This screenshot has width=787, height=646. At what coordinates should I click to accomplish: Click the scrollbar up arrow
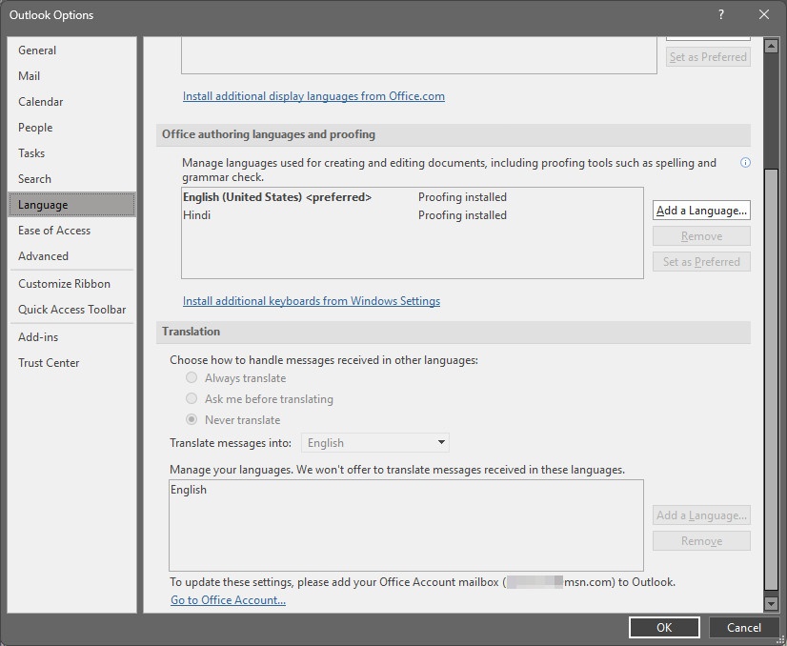point(771,46)
